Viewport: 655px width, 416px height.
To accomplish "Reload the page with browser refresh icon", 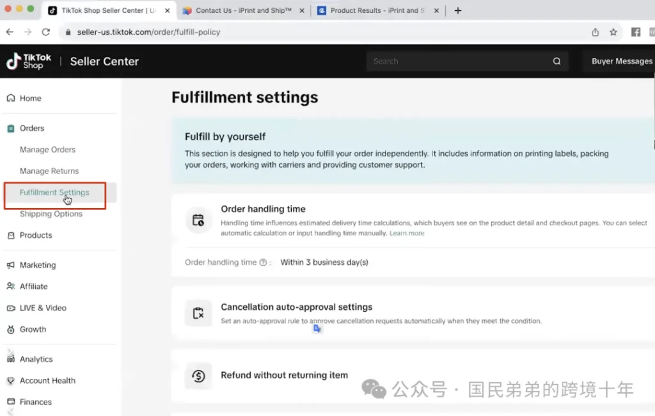I will click(x=46, y=32).
